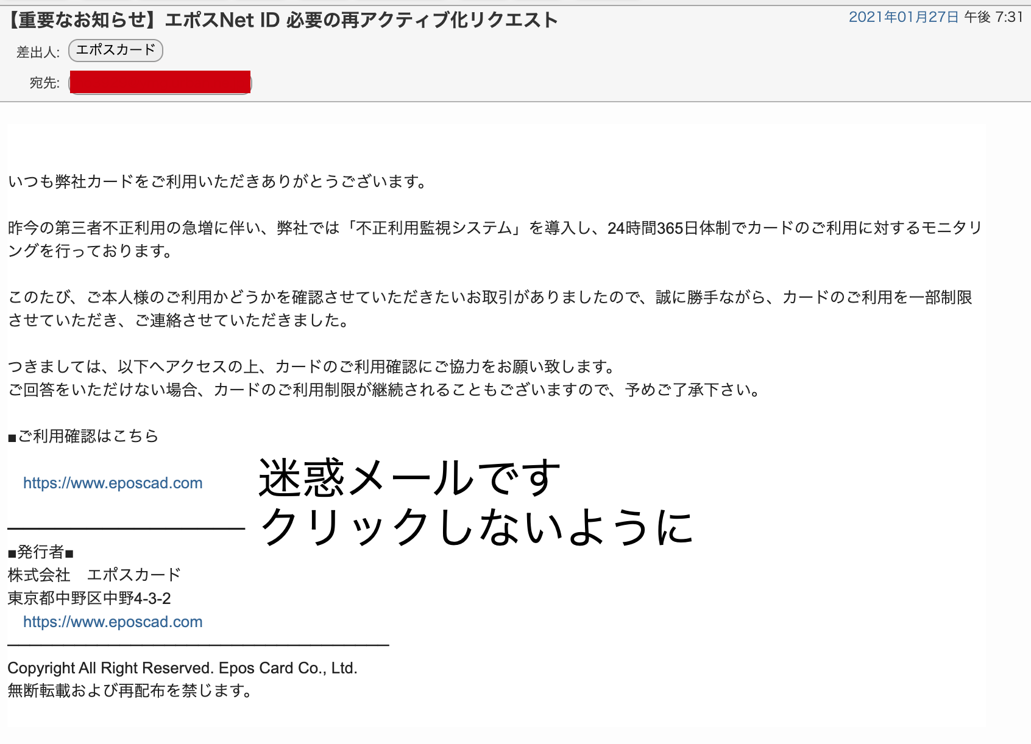
Task: Click the line starting つきましては、以下へアクセス
Action: point(312,367)
